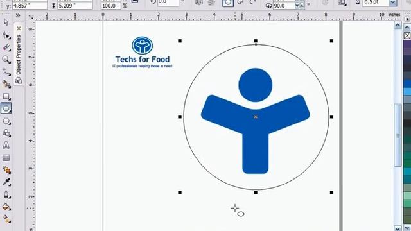Select the Polygon tool
Screen dimensions: 411x231
(6, 121)
